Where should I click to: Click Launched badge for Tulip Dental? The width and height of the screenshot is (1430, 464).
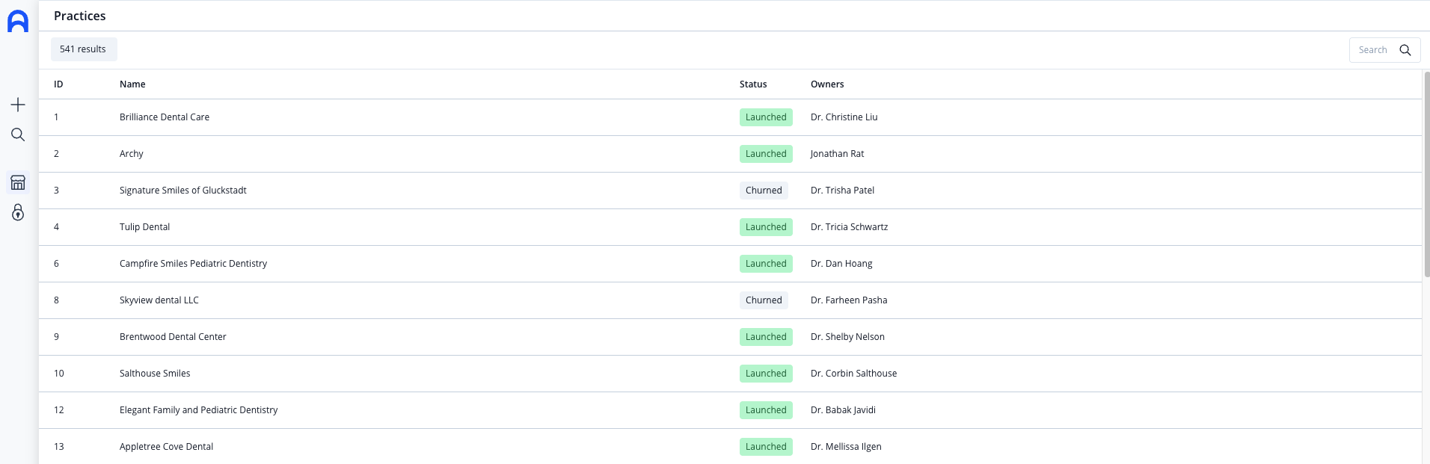[766, 227]
